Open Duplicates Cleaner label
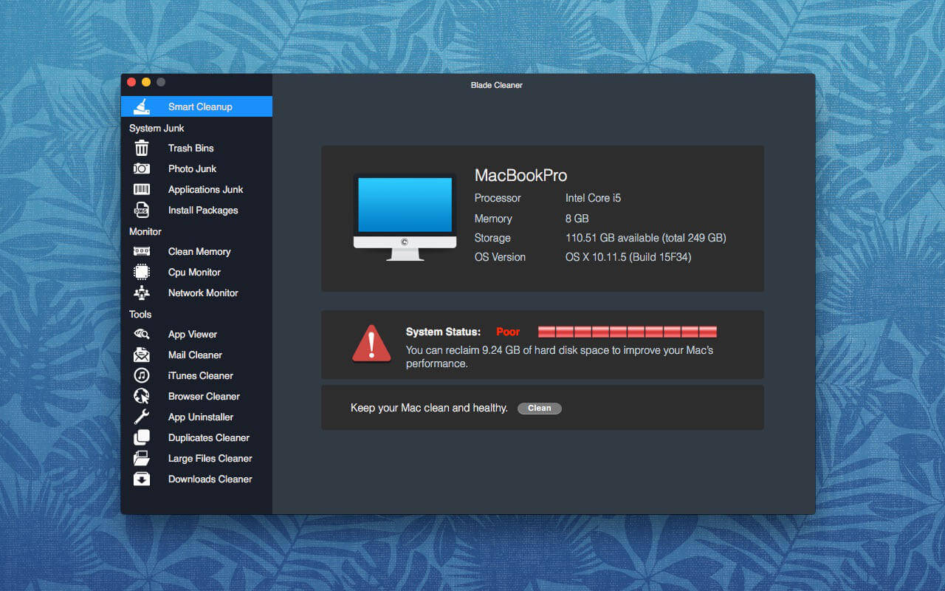The height and width of the screenshot is (591, 945). click(209, 437)
